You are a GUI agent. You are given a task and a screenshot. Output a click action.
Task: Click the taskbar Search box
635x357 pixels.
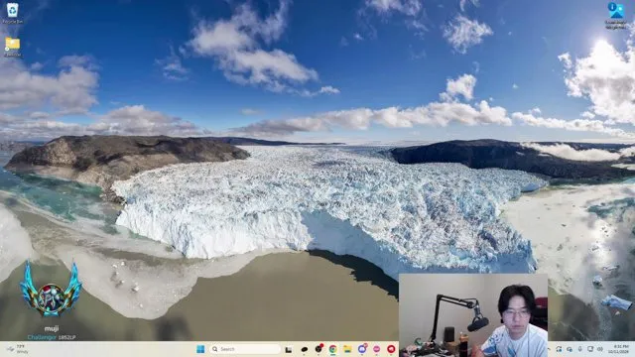pos(245,349)
